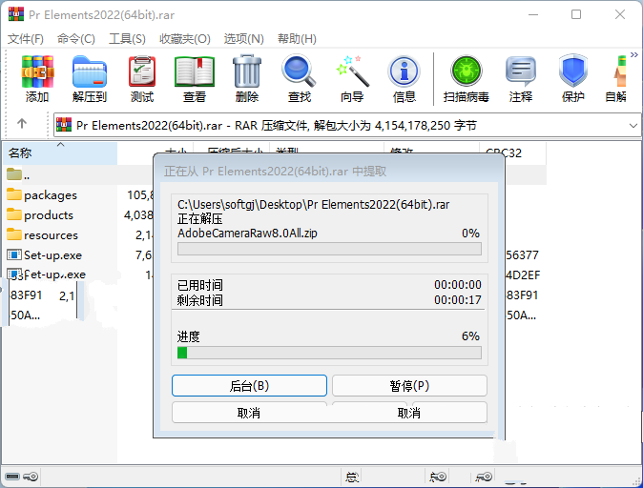The height and width of the screenshot is (488, 643).
Task: Go up one folder level arrow
Action: pyautogui.click(x=22, y=123)
